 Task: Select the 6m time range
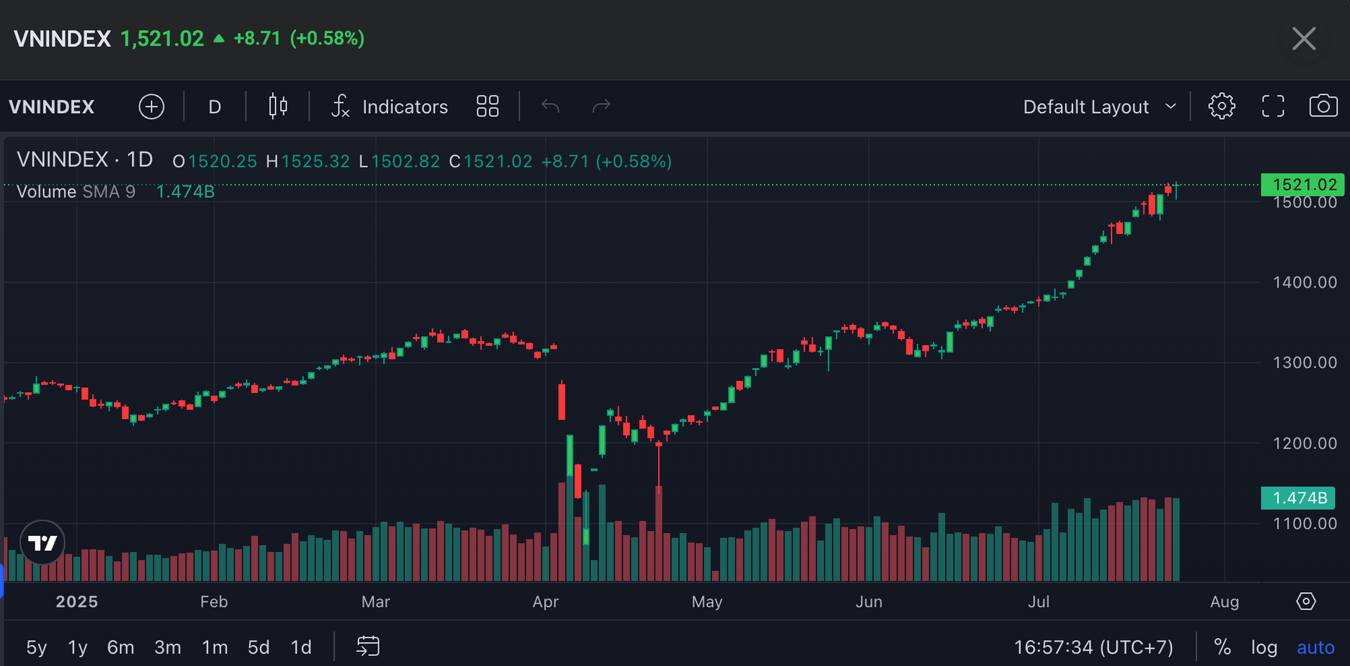(x=120, y=647)
